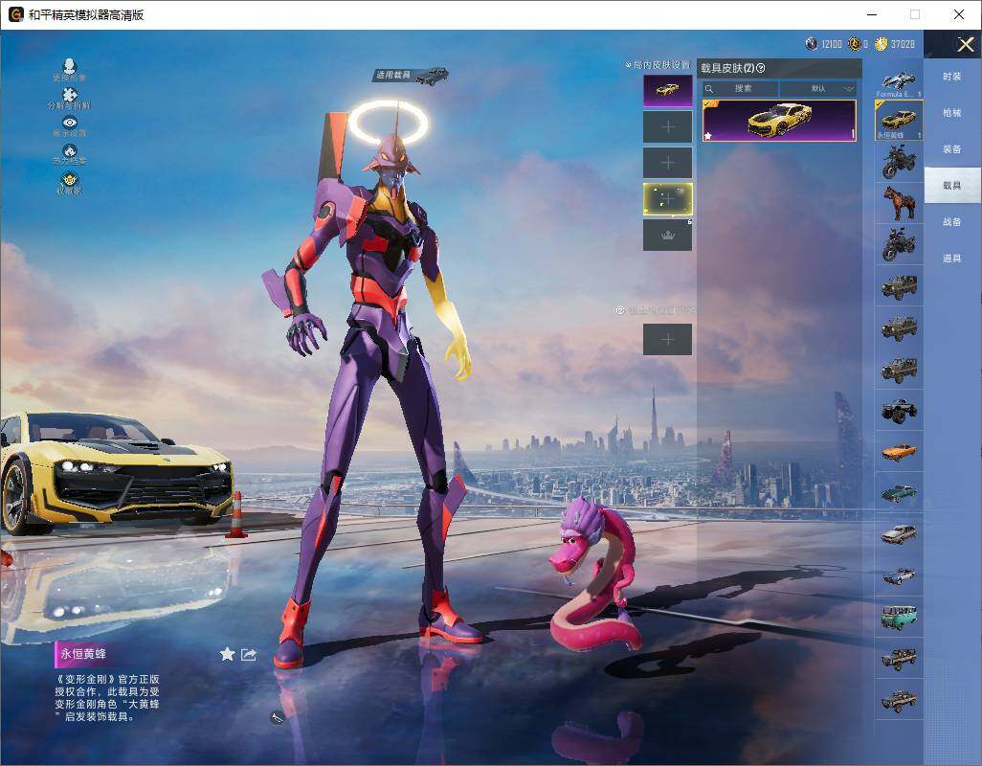Open the 收藏家 golden badge icon
982x766 pixels.
tap(70, 182)
